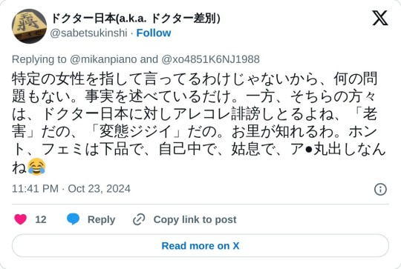Open the @mikanpiano mention
This screenshot has height=269, width=401.
point(103,59)
